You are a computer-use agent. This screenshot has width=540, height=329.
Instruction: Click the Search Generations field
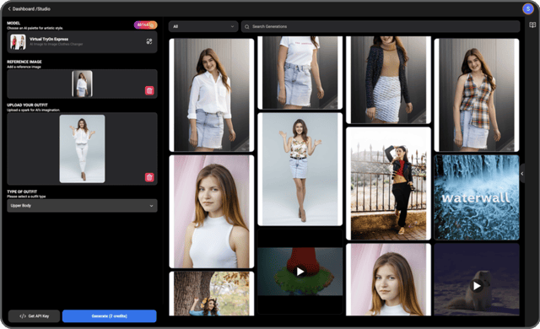coord(381,26)
